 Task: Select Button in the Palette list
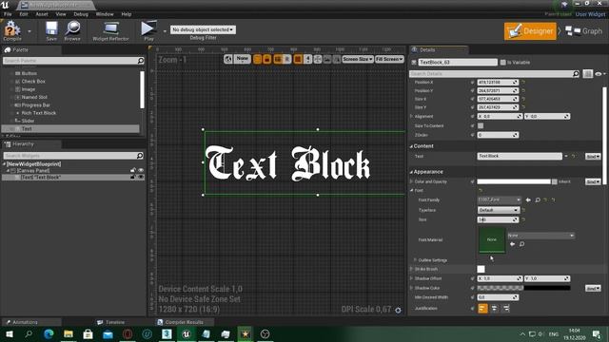pos(29,73)
